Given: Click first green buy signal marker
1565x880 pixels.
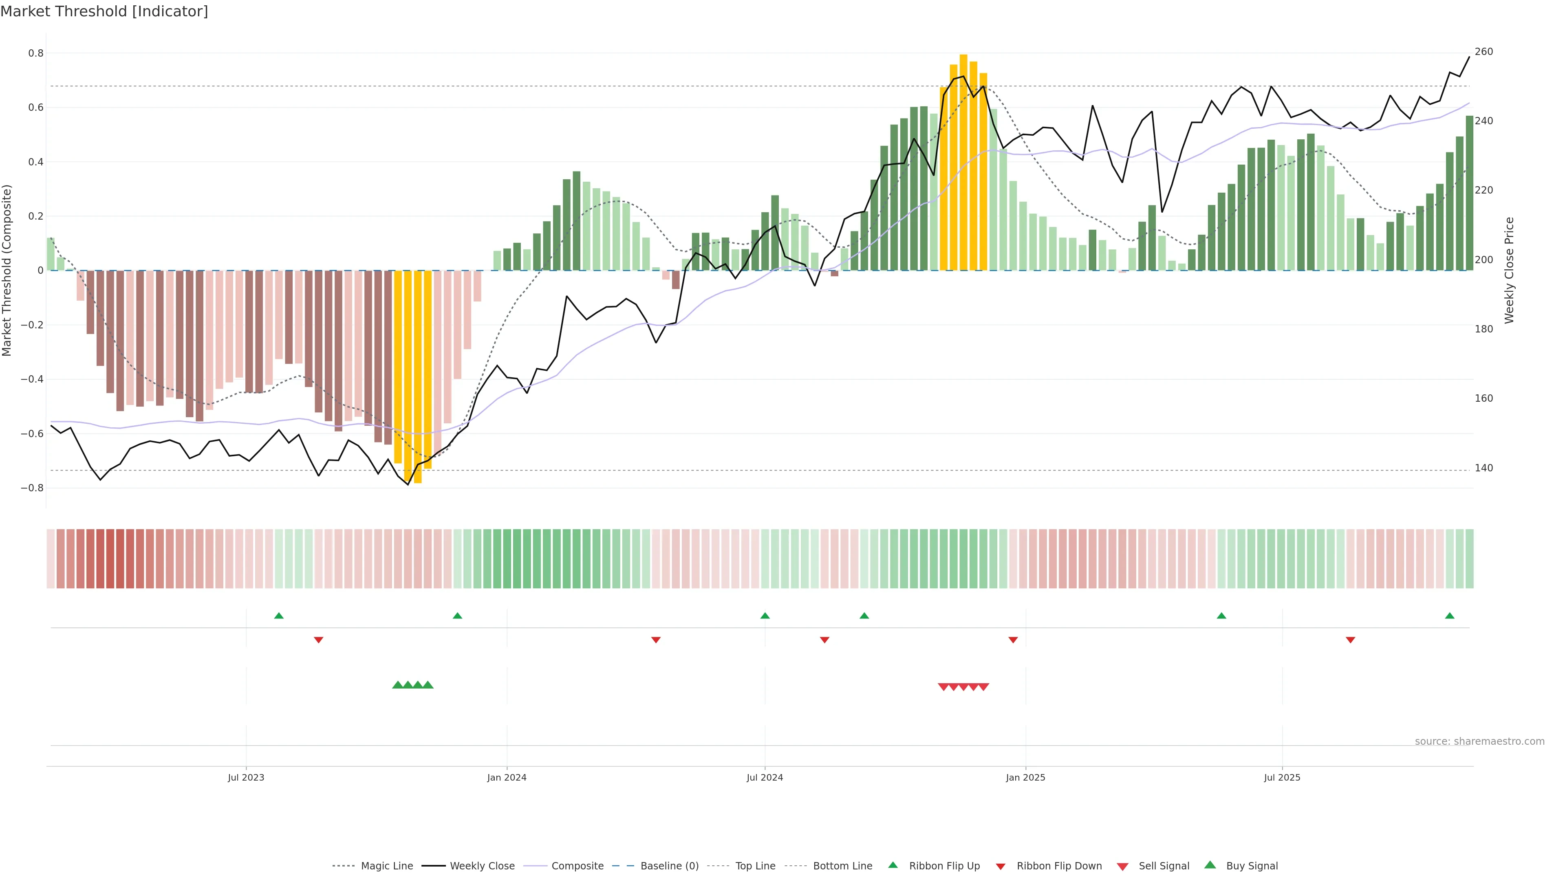Looking at the screenshot, I should (398, 685).
